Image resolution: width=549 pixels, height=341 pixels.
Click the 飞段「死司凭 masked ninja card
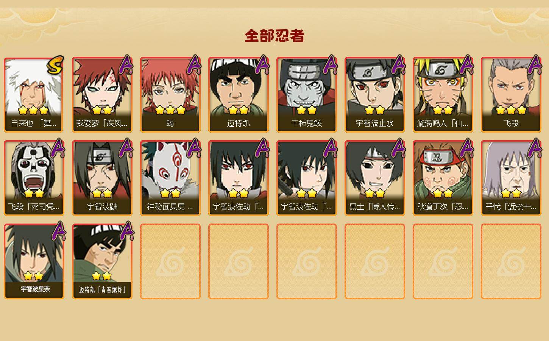pos(34,178)
